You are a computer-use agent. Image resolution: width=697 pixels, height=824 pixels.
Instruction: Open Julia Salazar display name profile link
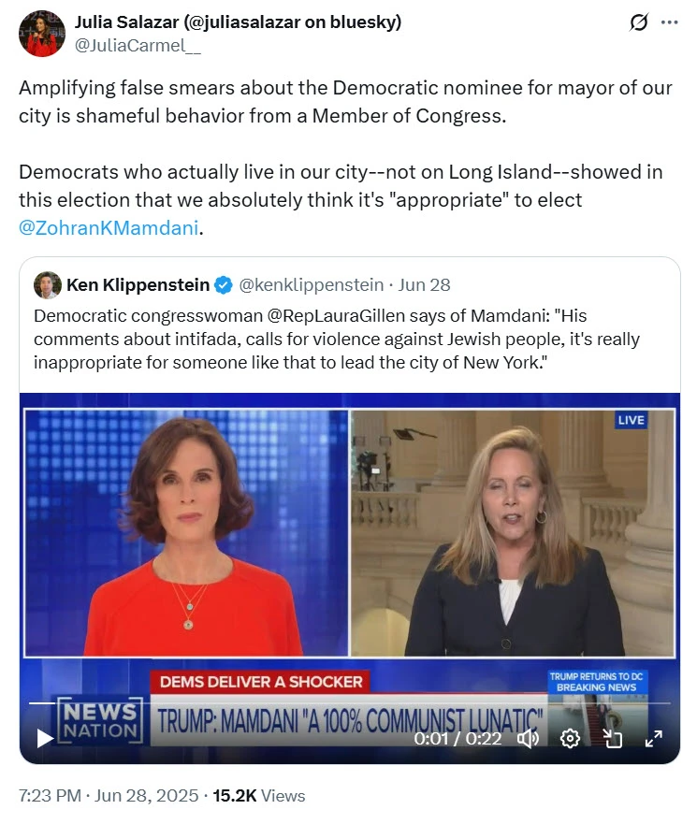click(x=239, y=22)
